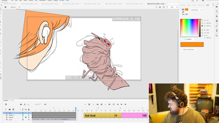Viewport: 219px width, 123px height.
Task: Select the stroke color pencil icon
Action: point(183,12)
